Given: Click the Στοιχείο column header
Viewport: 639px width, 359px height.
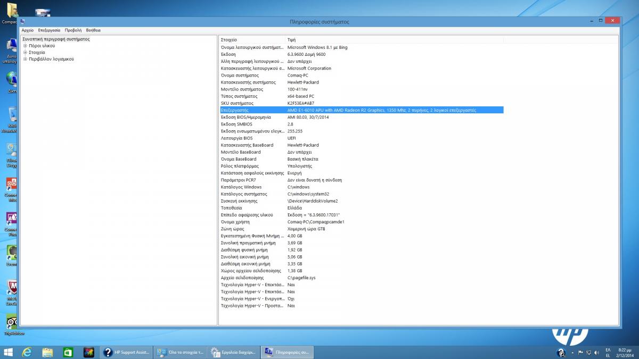Looking at the screenshot, I should coord(252,40).
